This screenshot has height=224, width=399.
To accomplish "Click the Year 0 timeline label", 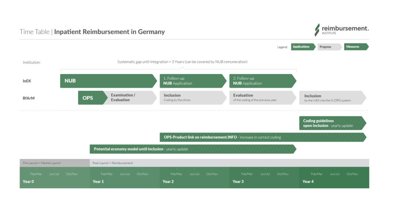I will click(x=28, y=182).
